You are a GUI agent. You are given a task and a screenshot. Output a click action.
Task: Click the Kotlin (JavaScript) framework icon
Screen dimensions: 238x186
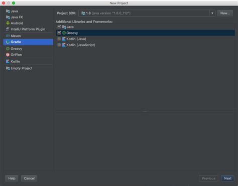click(x=64, y=45)
